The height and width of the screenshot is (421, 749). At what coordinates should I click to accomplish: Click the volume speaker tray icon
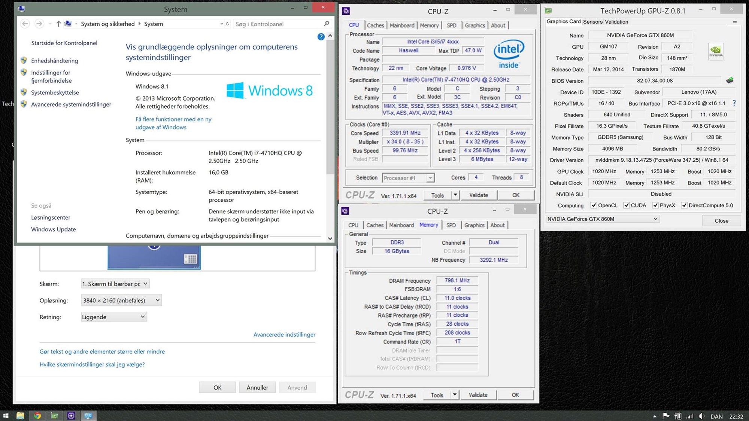pyautogui.click(x=701, y=416)
